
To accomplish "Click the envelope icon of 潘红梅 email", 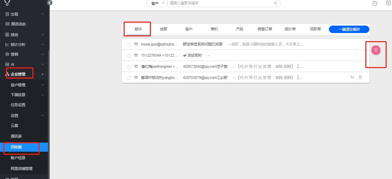I will pos(136,66).
